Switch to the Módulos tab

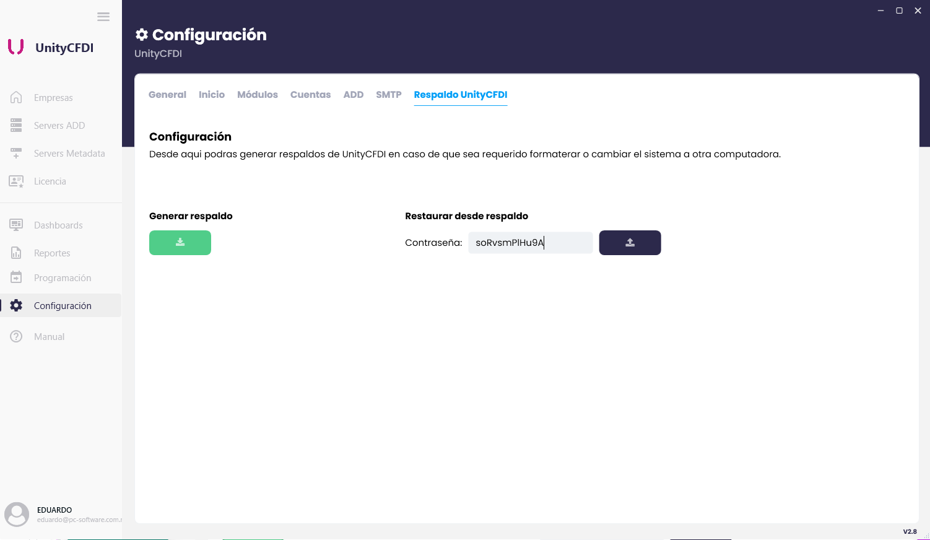258,95
